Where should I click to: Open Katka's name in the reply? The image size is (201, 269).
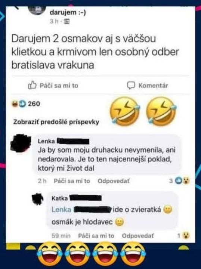(60, 198)
